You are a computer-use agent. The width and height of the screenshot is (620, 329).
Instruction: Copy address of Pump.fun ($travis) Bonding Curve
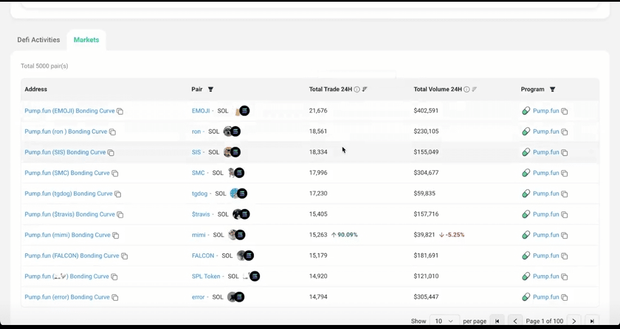pos(120,215)
